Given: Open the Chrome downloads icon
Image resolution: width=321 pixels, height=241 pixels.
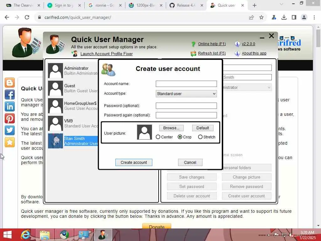Looking at the screenshot, I should 284,18.
